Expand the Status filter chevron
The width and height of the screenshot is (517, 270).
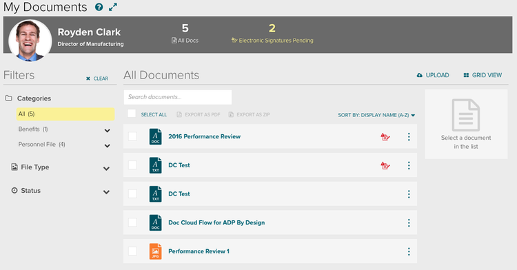[106, 192]
